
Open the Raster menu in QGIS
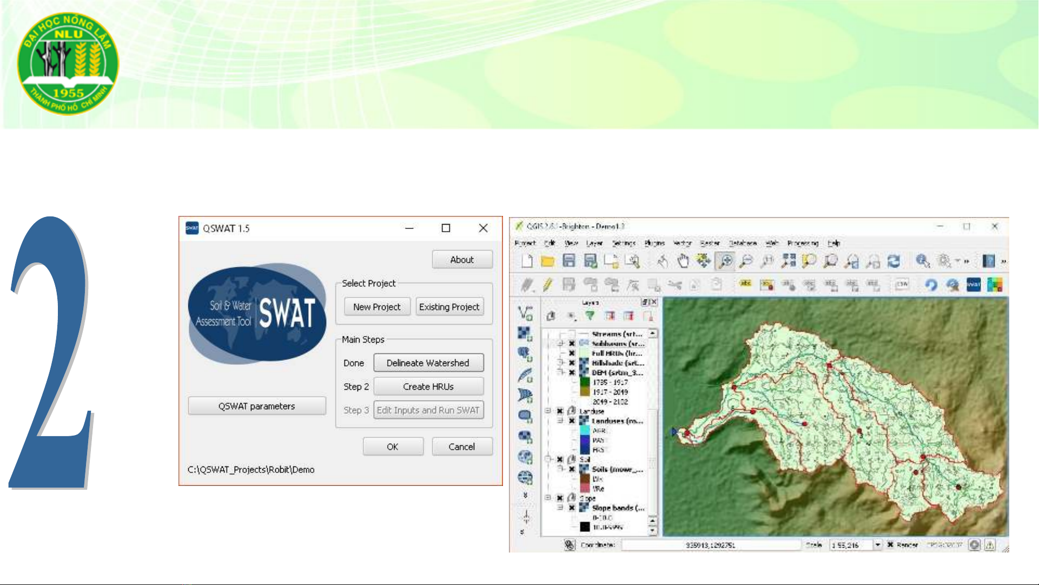710,244
